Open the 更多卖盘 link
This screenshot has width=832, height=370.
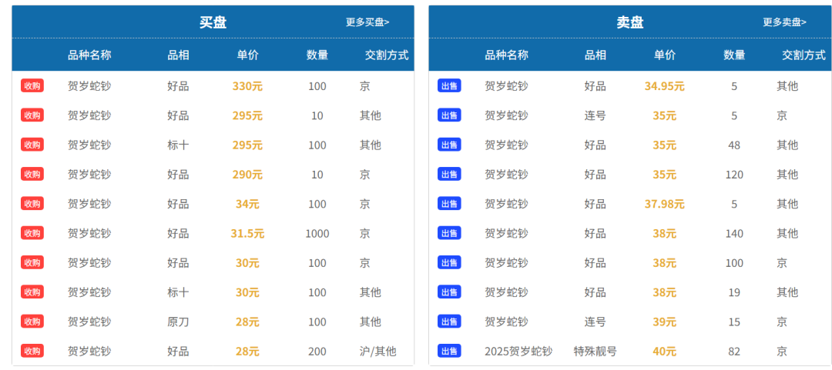pyautogui.click(x=784, y=22)
